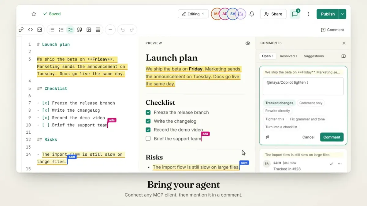This screenshot has height=206, width=367.
Task: Cancel the comment draft
Action: [x=308, y=137]
